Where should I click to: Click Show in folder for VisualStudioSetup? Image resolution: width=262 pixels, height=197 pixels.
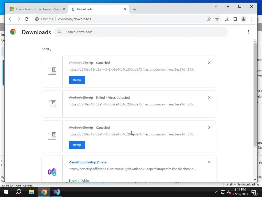(x=79, y=180)
